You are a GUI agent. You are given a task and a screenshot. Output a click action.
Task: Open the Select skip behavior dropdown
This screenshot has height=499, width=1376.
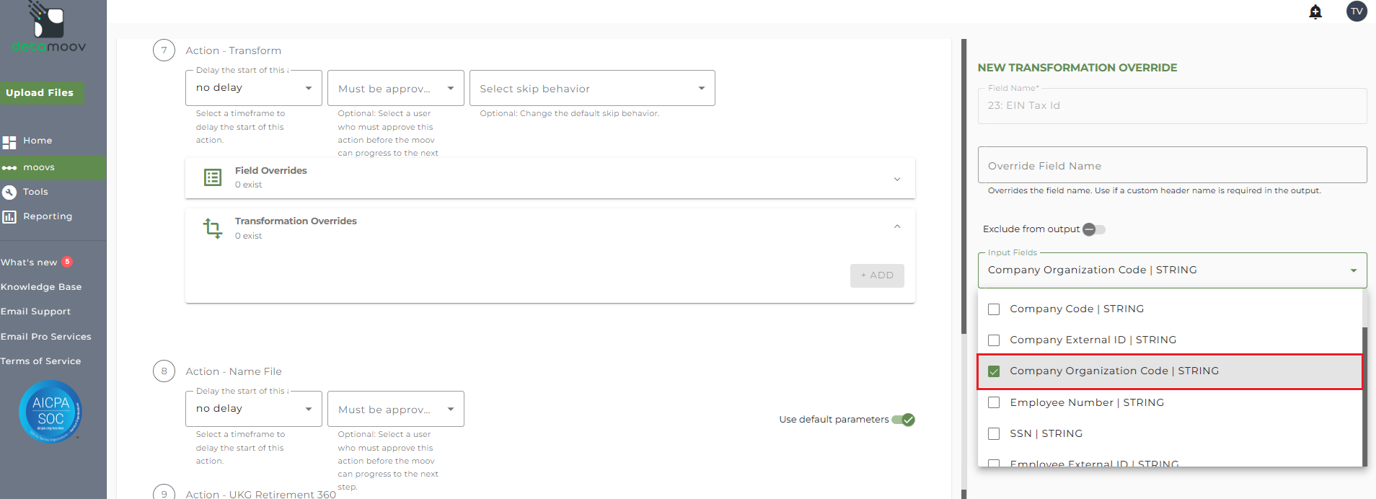591,88
